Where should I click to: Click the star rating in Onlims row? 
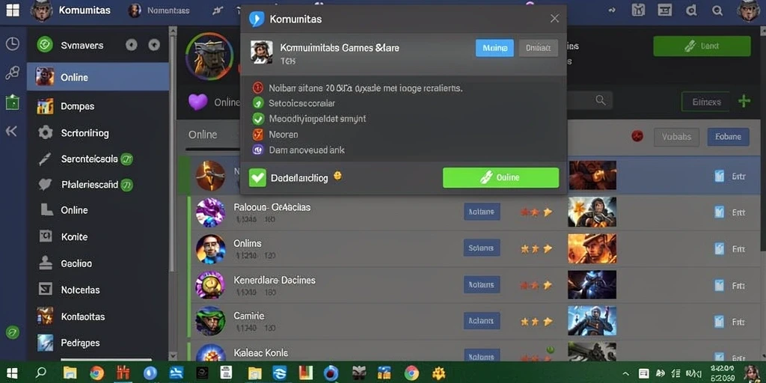[536, 248]
